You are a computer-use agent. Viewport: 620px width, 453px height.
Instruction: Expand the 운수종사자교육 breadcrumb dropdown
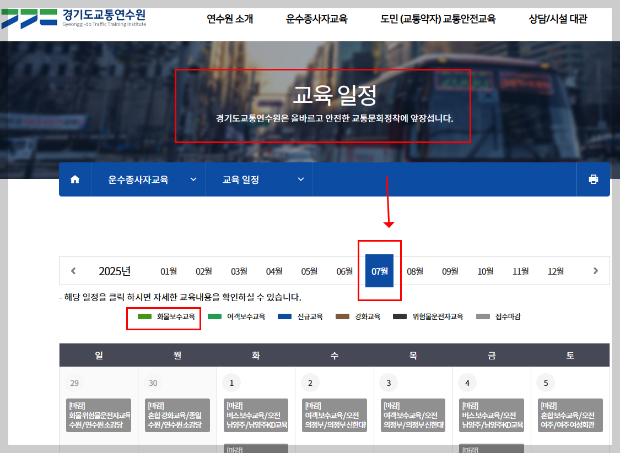coord(148,179)
